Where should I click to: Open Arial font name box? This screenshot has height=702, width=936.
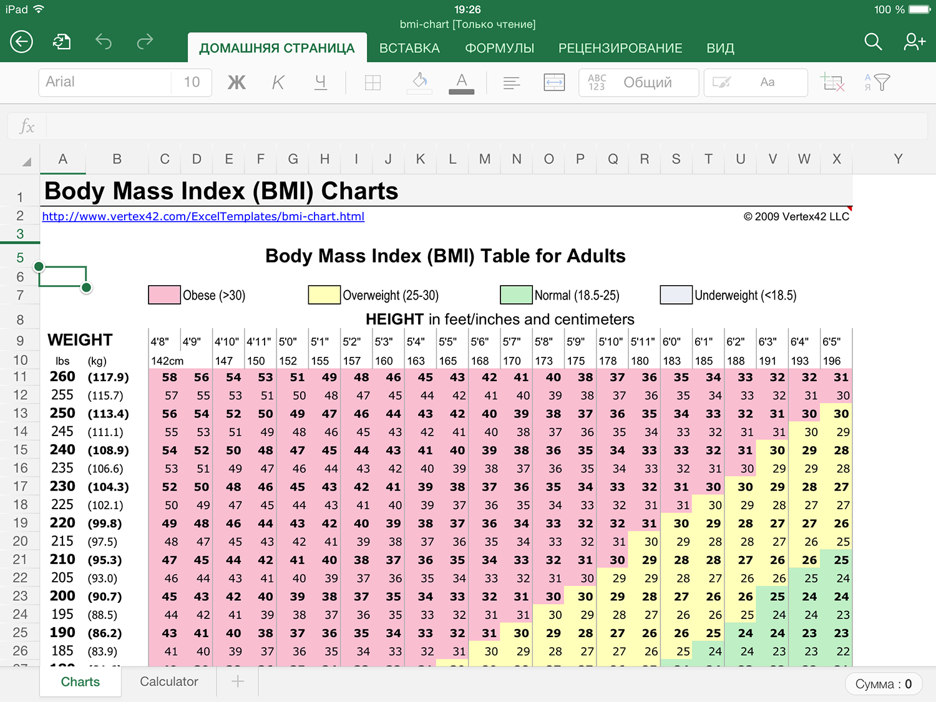(104, 82)
